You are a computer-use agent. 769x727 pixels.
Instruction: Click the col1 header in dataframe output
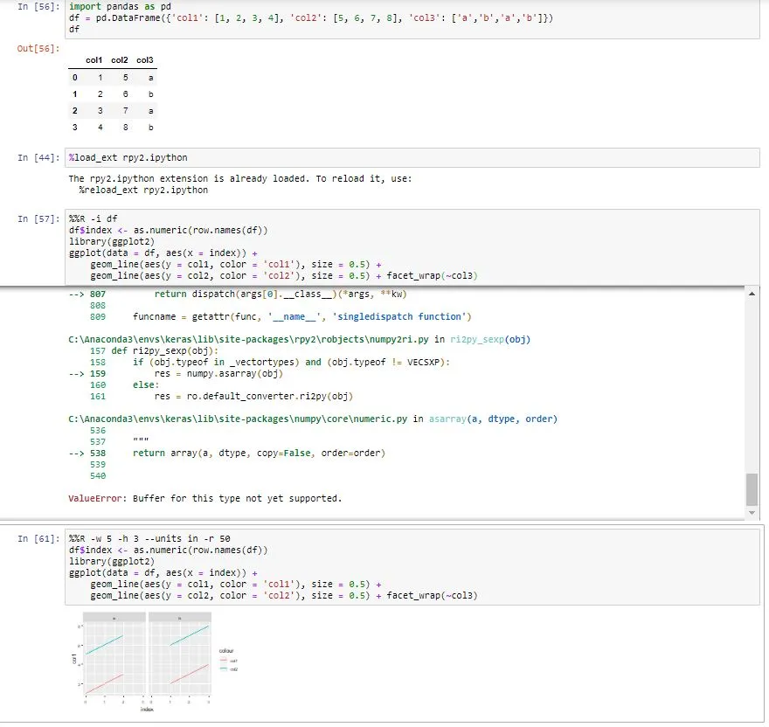pos(94,60)
